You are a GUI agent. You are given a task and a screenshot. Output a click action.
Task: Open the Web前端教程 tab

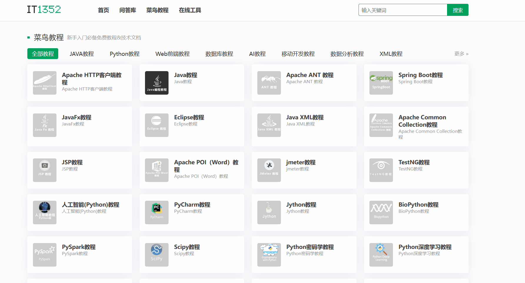coord(173,54)
